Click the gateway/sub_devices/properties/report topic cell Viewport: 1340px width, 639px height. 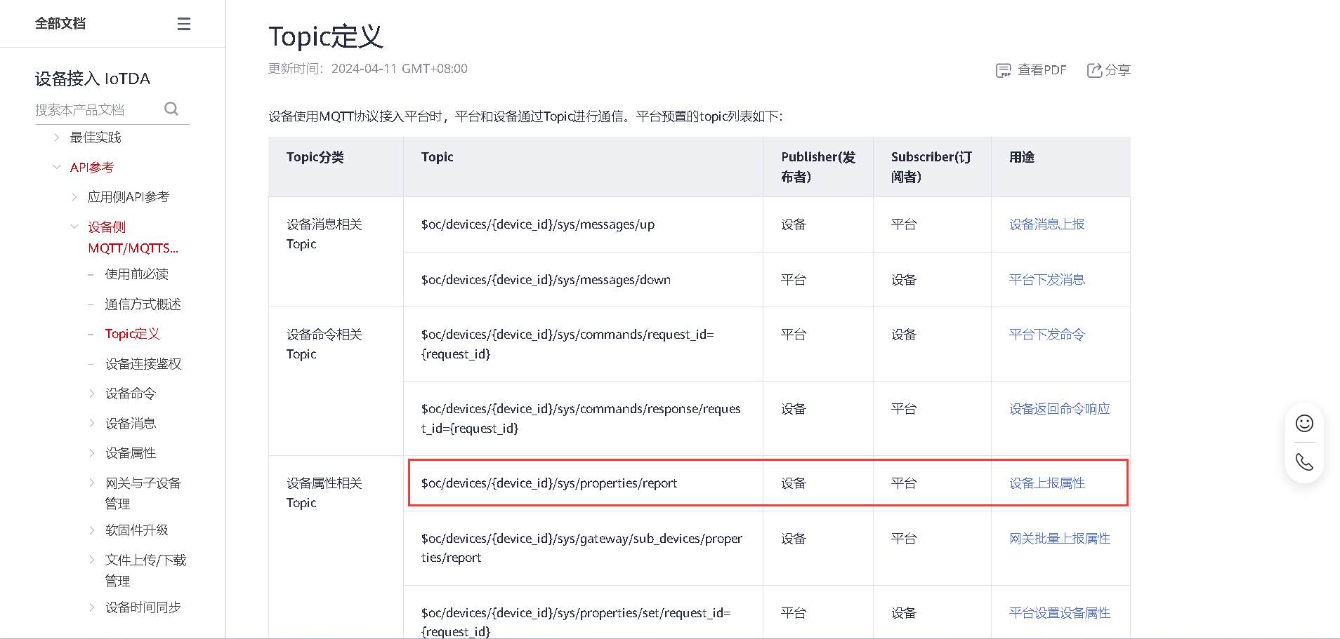[x=583, y=548]
